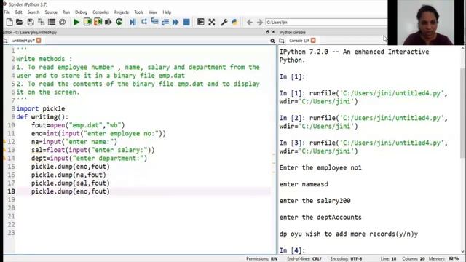Click the working directory path field
Image resolution: width=466 pixels, height=262 pixels.
(x=325, y=23)
